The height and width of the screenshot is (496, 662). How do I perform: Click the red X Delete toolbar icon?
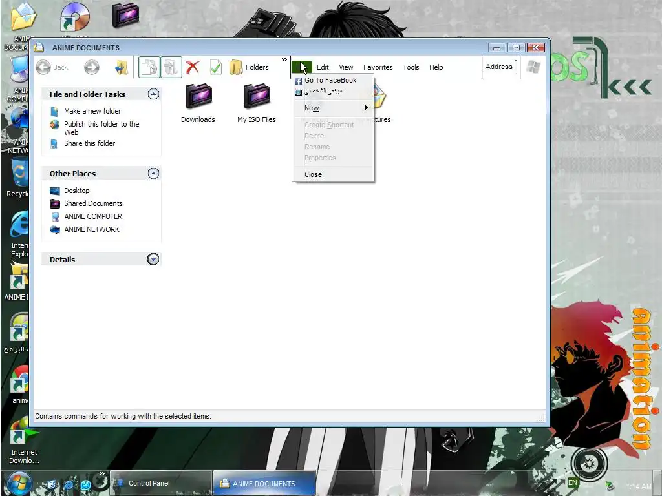point(193,67)
